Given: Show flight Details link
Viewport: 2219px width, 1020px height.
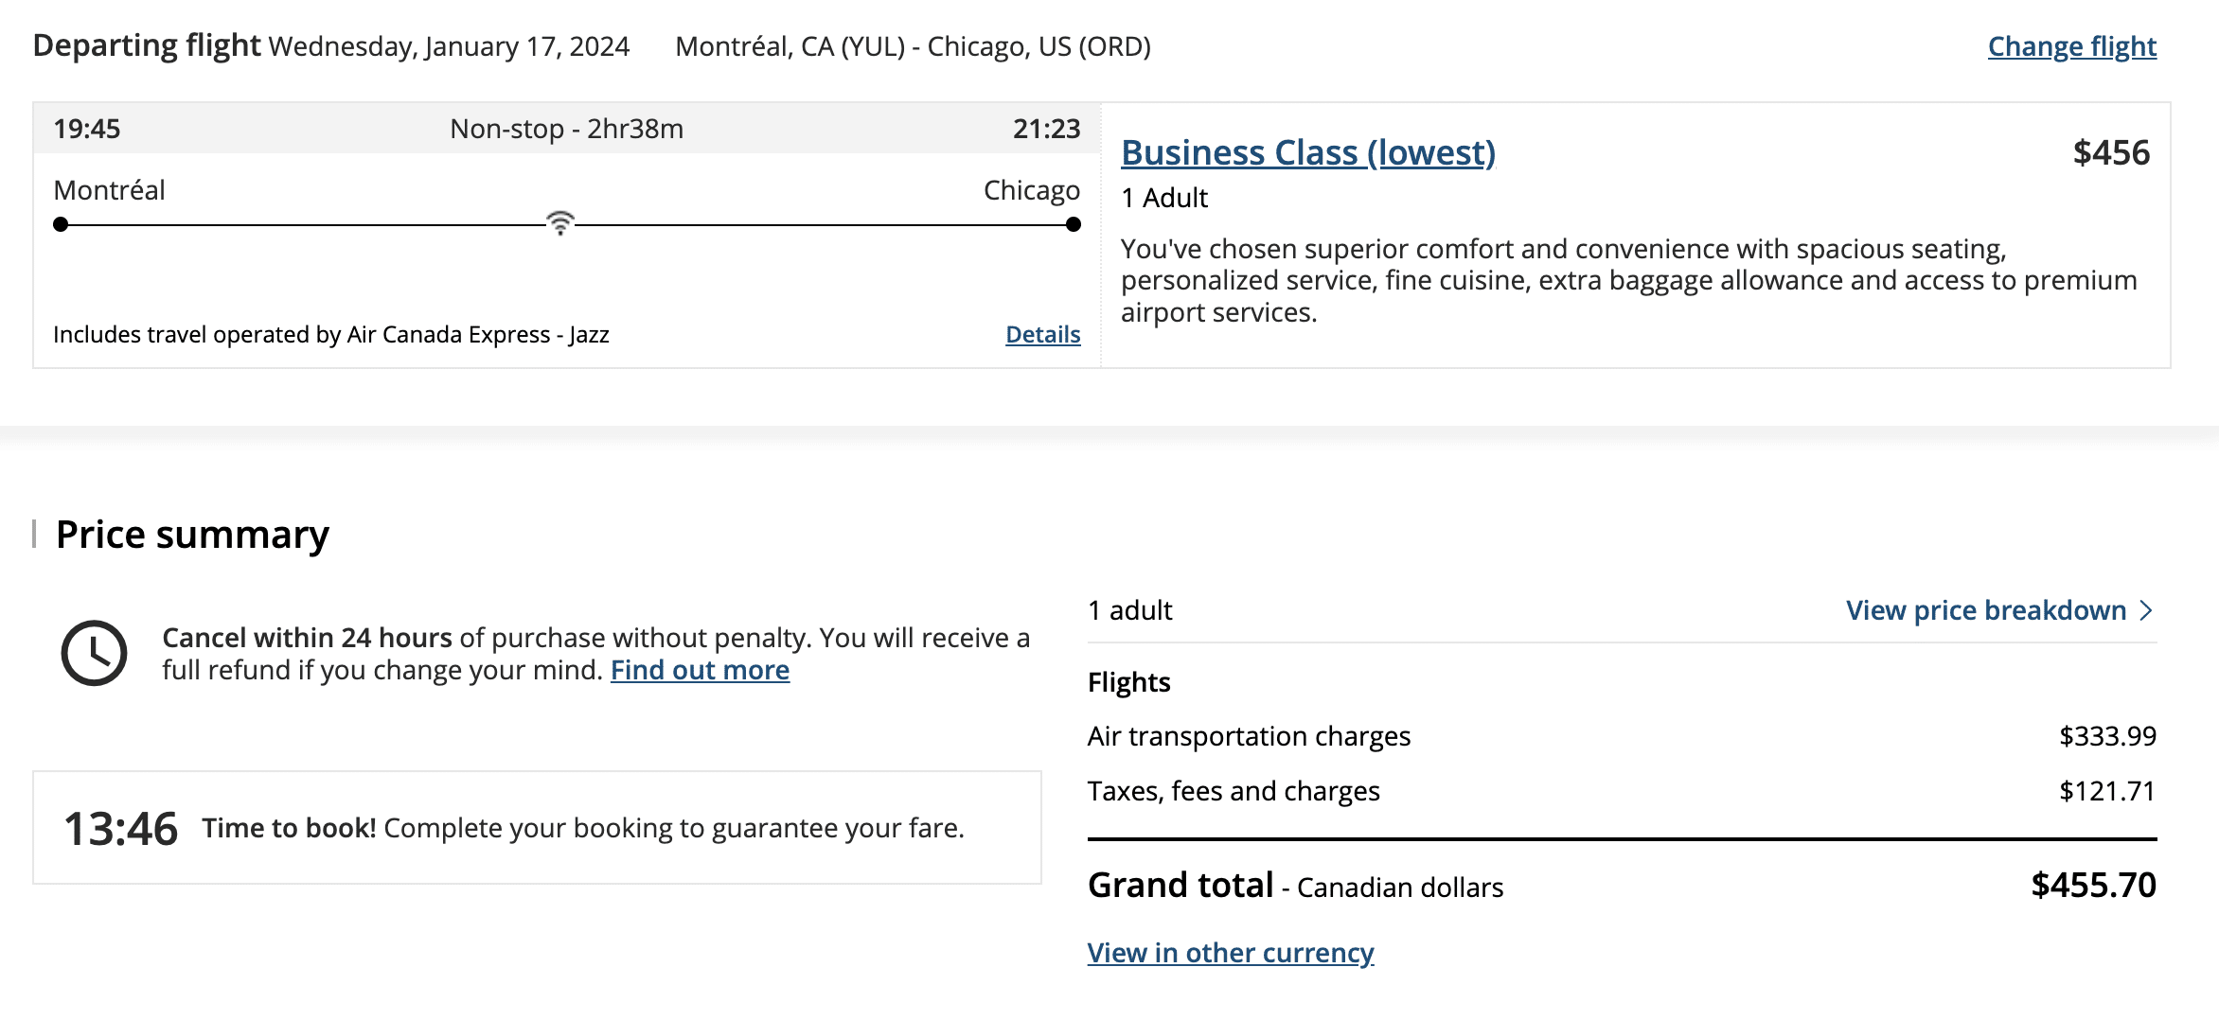Looking at the screenshot, I should 1042,334.
